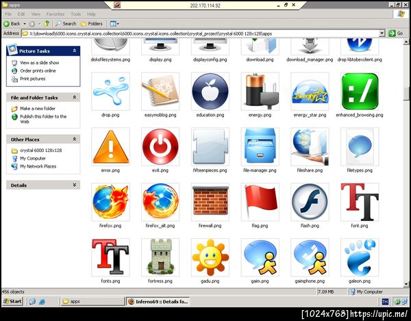The height and width of the screenshot is (321, 411).
Task: Click the address bar path field
Action: point(201,34)
